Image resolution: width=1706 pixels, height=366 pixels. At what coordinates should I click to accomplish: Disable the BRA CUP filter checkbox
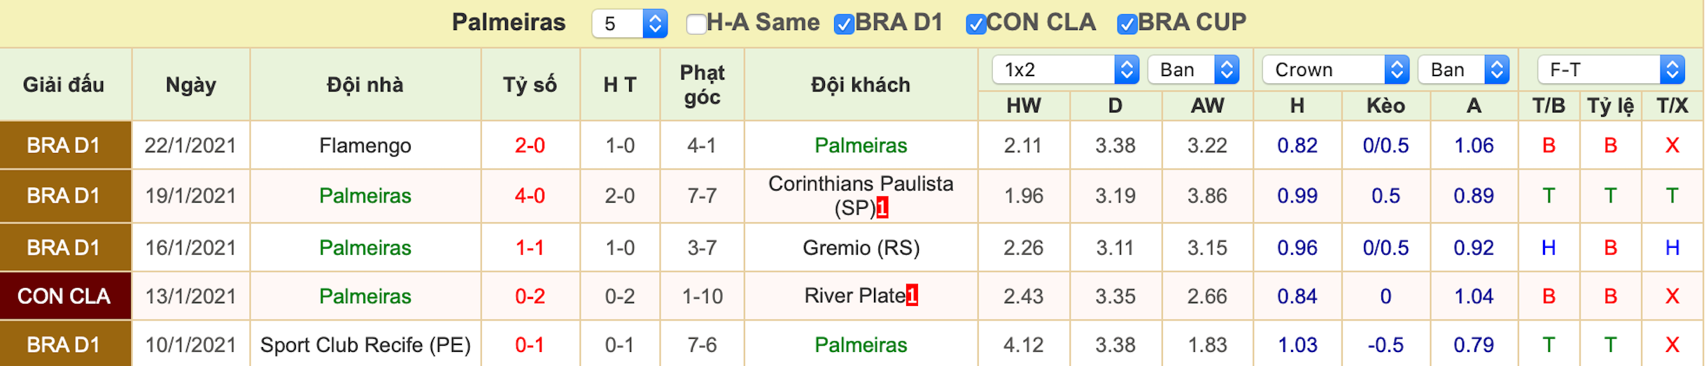tap(1127, 24)
